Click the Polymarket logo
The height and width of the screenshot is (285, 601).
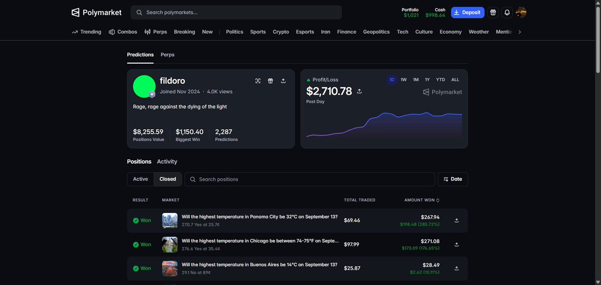[97, 12]
